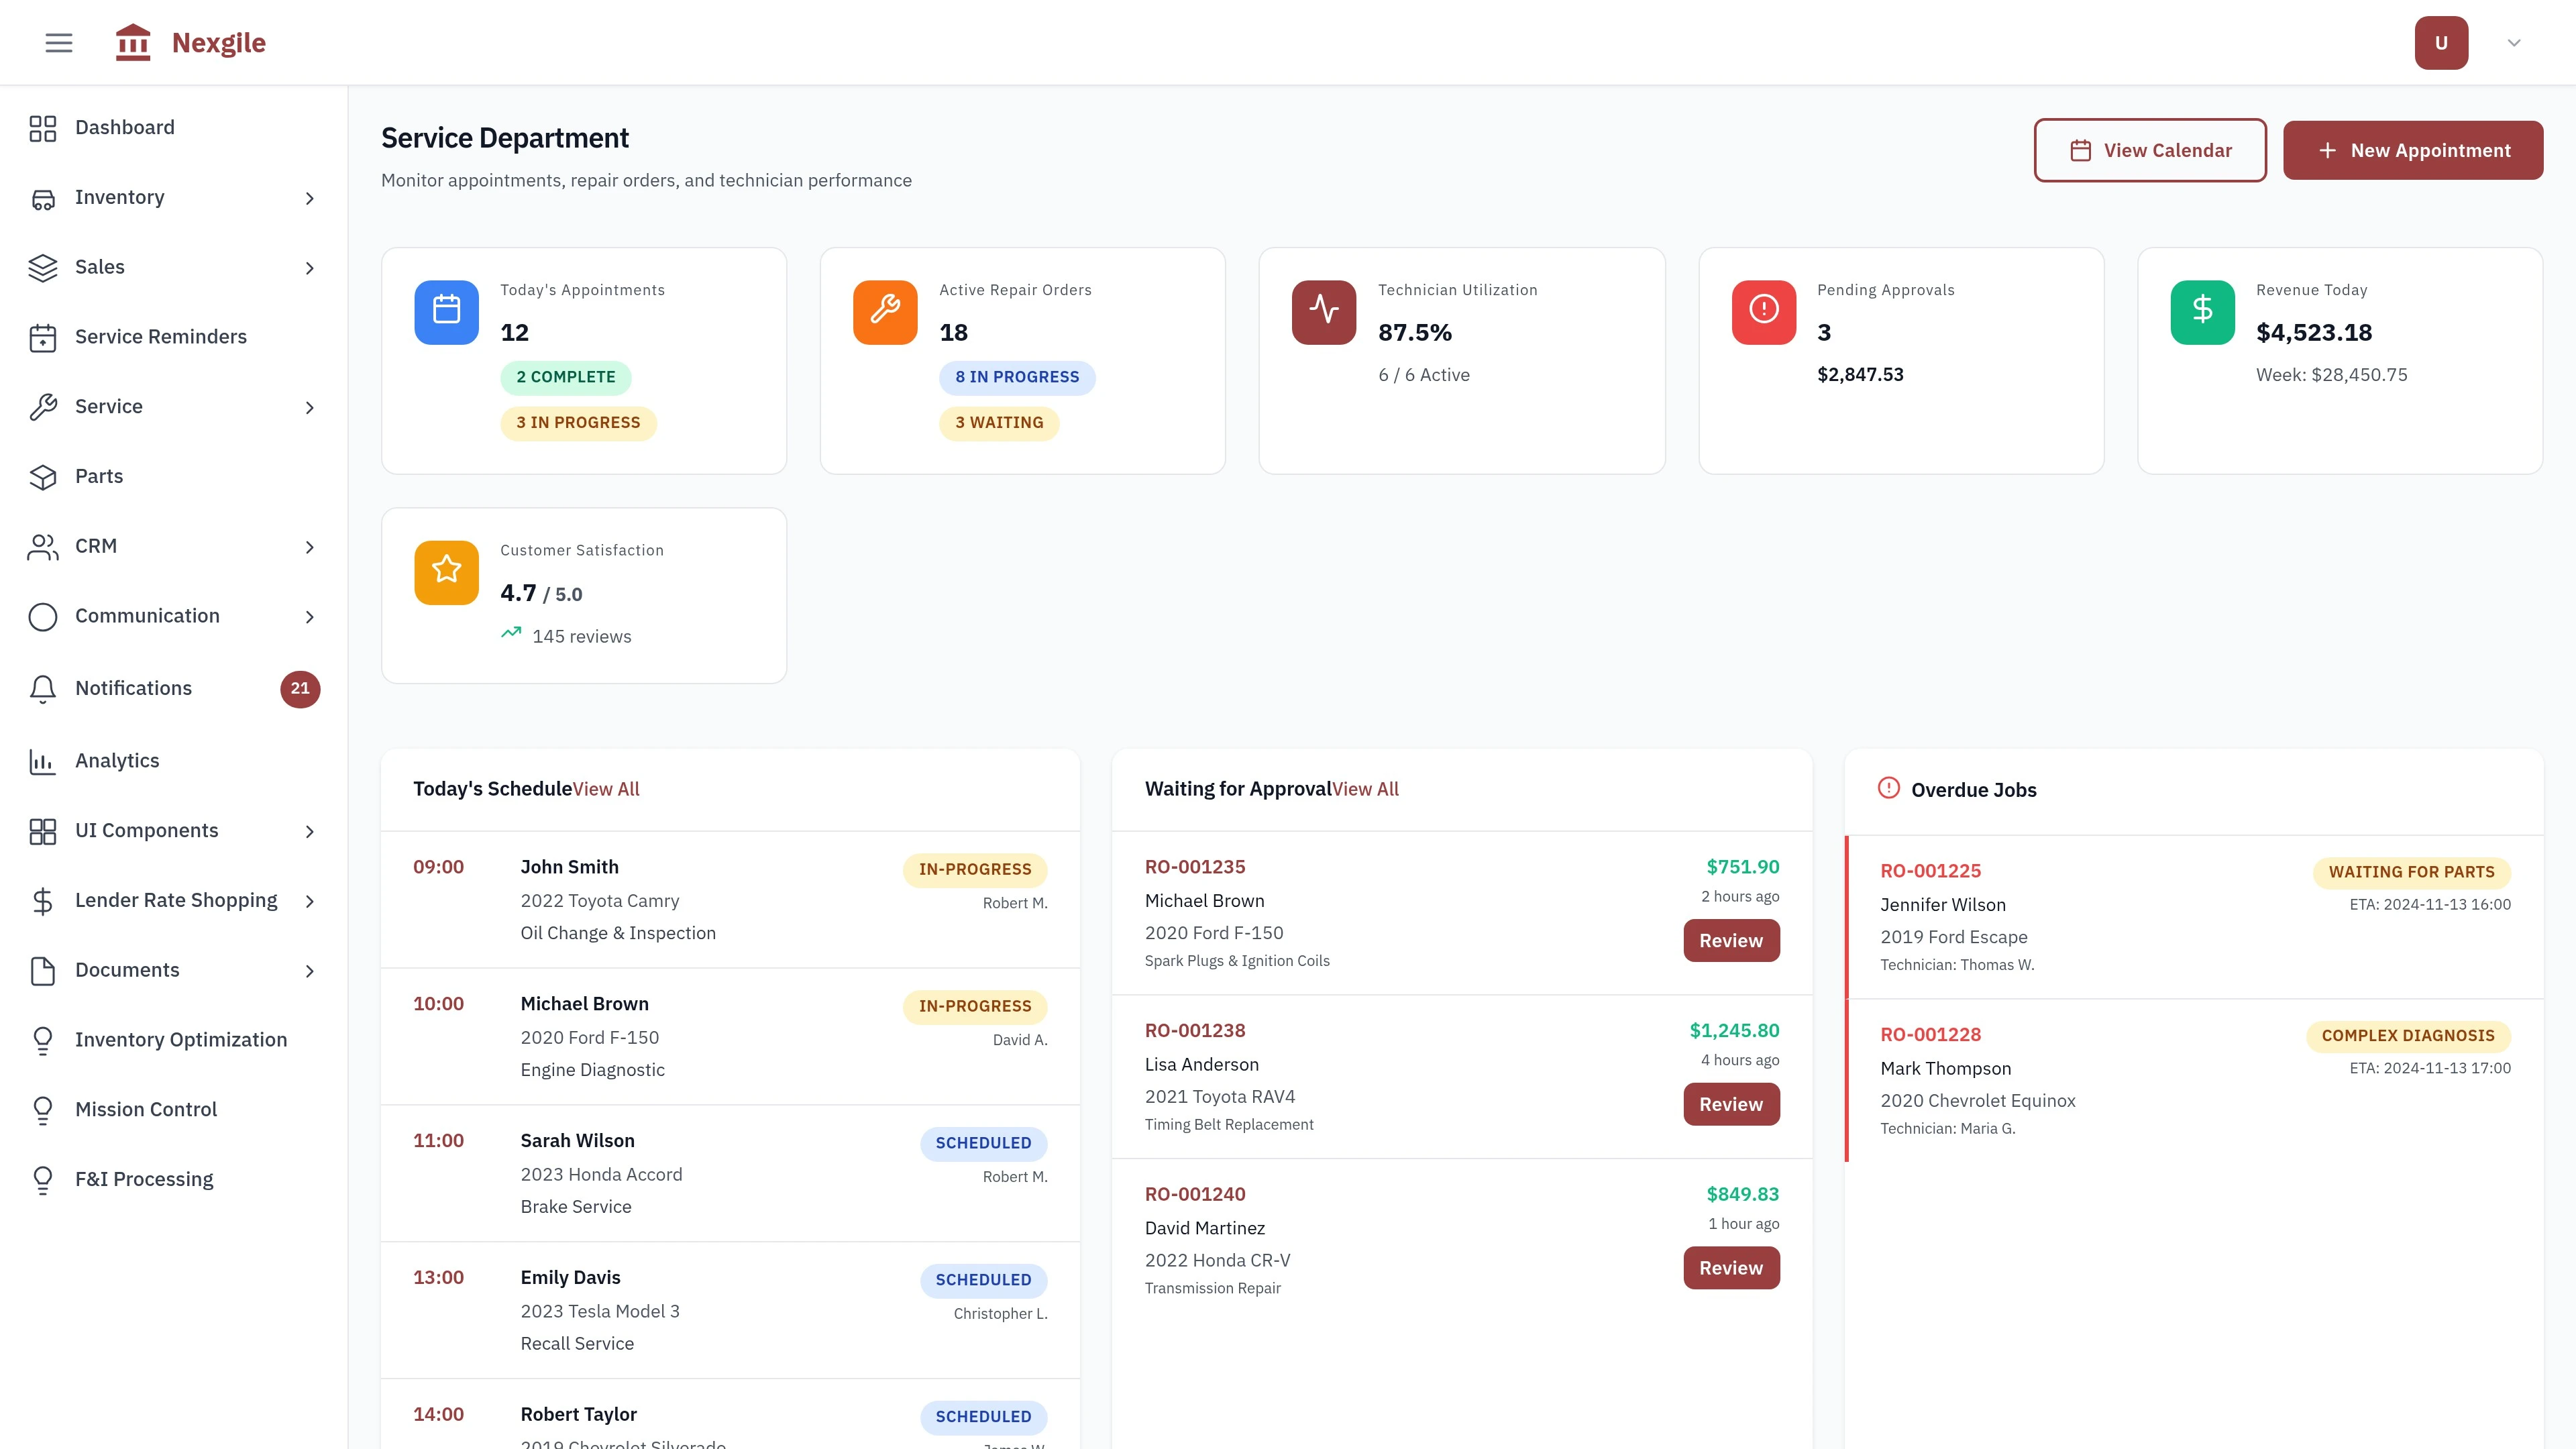Click the Notifications bell with 21 badge
This screenshot has height=1449, width=2576.
43,689
